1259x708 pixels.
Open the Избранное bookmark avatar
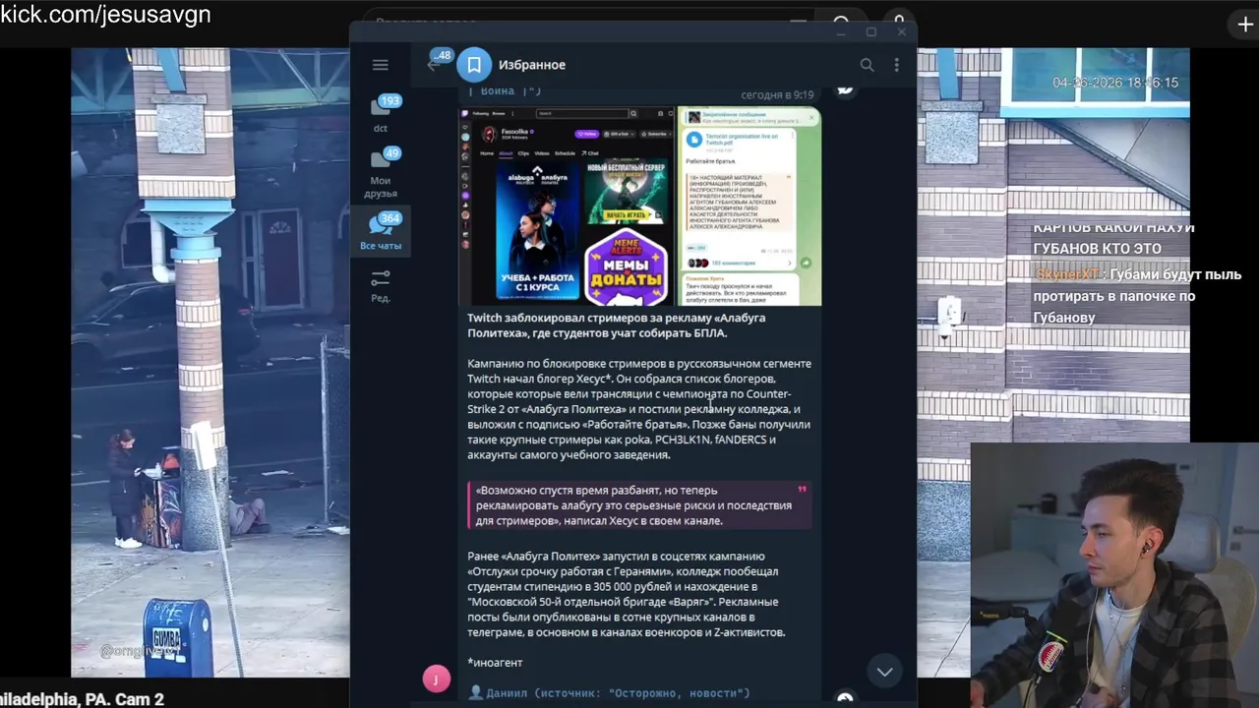coord(473,65)
